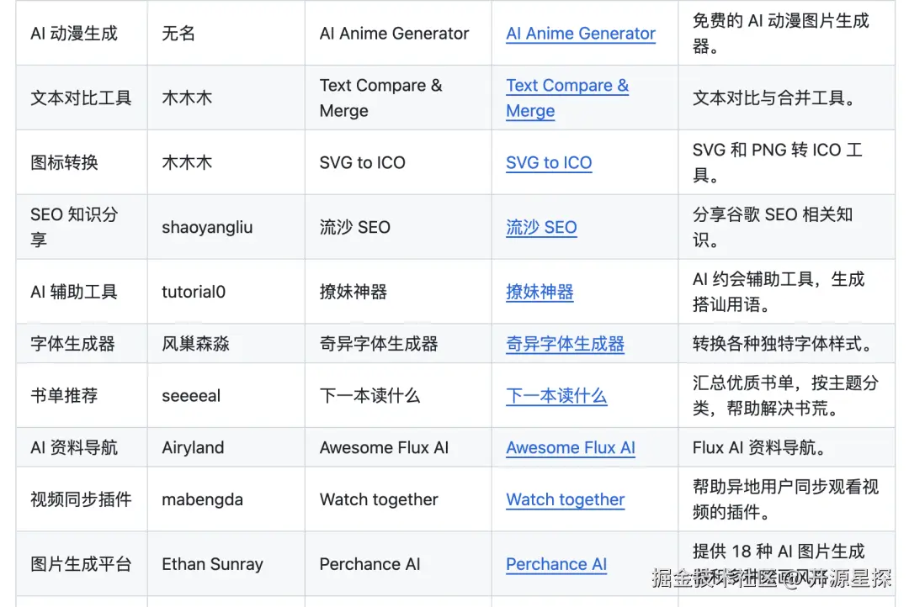Select the author name Airyland
Image resolution: width=909 pixels, height=607 pixels.
pyautogui.click(x=190, y=447)
